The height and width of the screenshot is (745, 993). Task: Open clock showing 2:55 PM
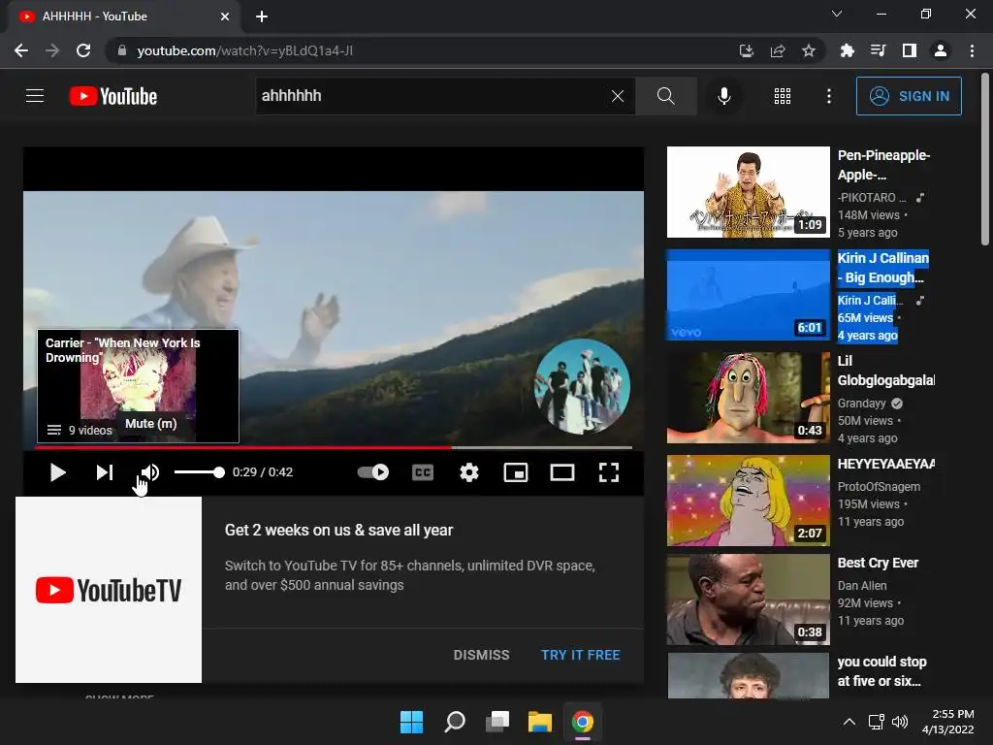tap(948, 722)
